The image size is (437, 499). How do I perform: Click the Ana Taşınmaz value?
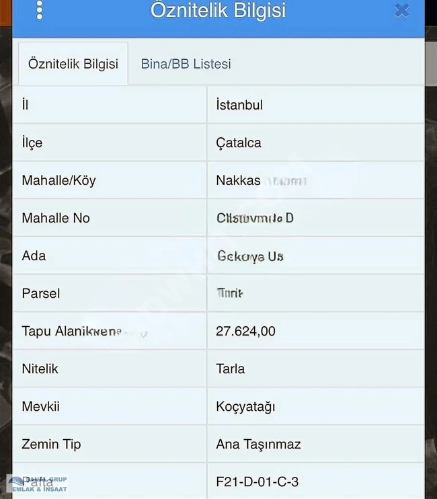click(258, 444)
